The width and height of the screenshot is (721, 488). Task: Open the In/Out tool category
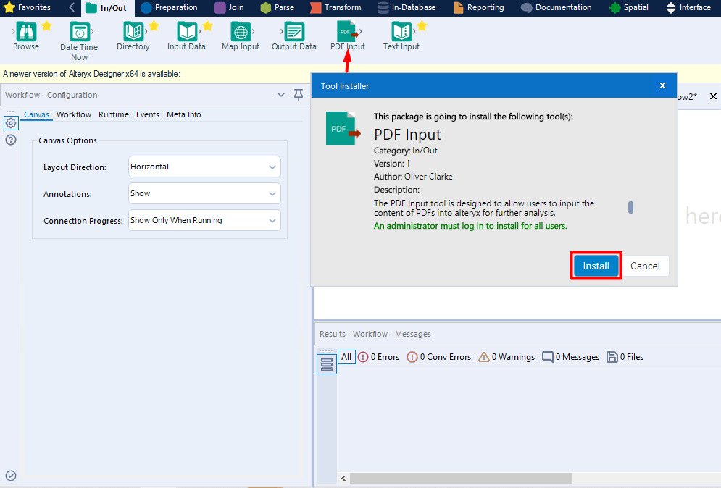107,7
